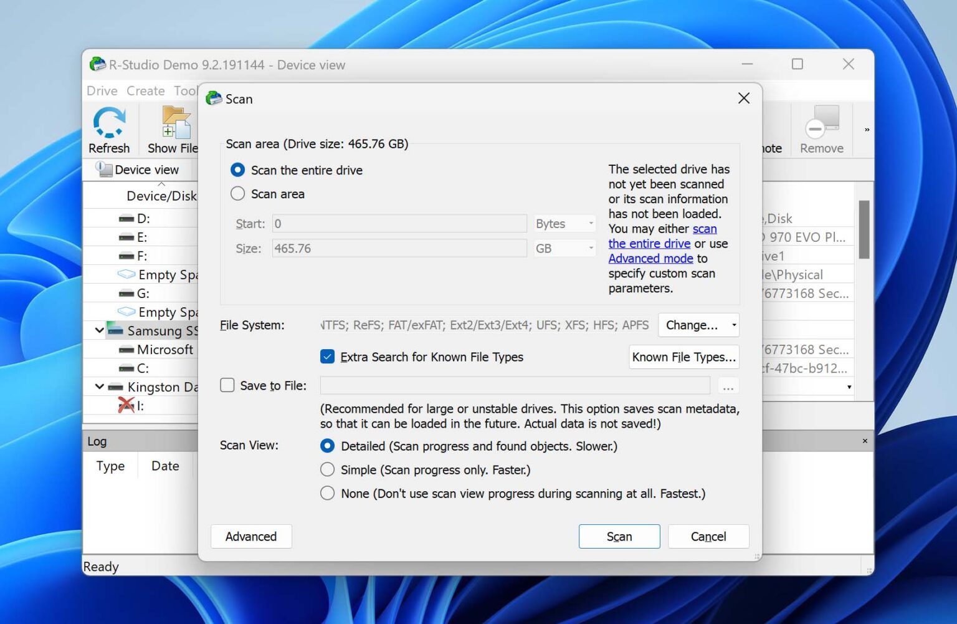957x624 pixels.
Task: Click inside the Save to File path field
Action: click(514, 385)
